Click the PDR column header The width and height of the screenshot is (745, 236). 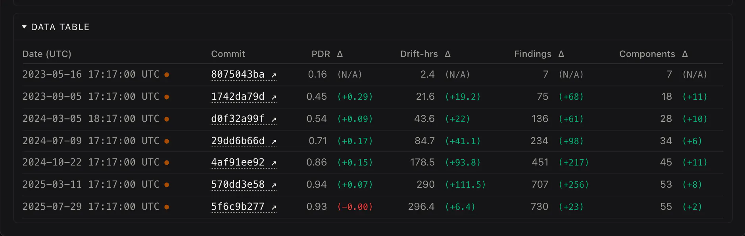[321, 54]
